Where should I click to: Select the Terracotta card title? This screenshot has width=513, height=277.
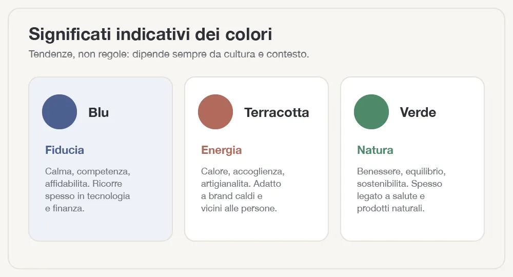(x=277, y=112)
